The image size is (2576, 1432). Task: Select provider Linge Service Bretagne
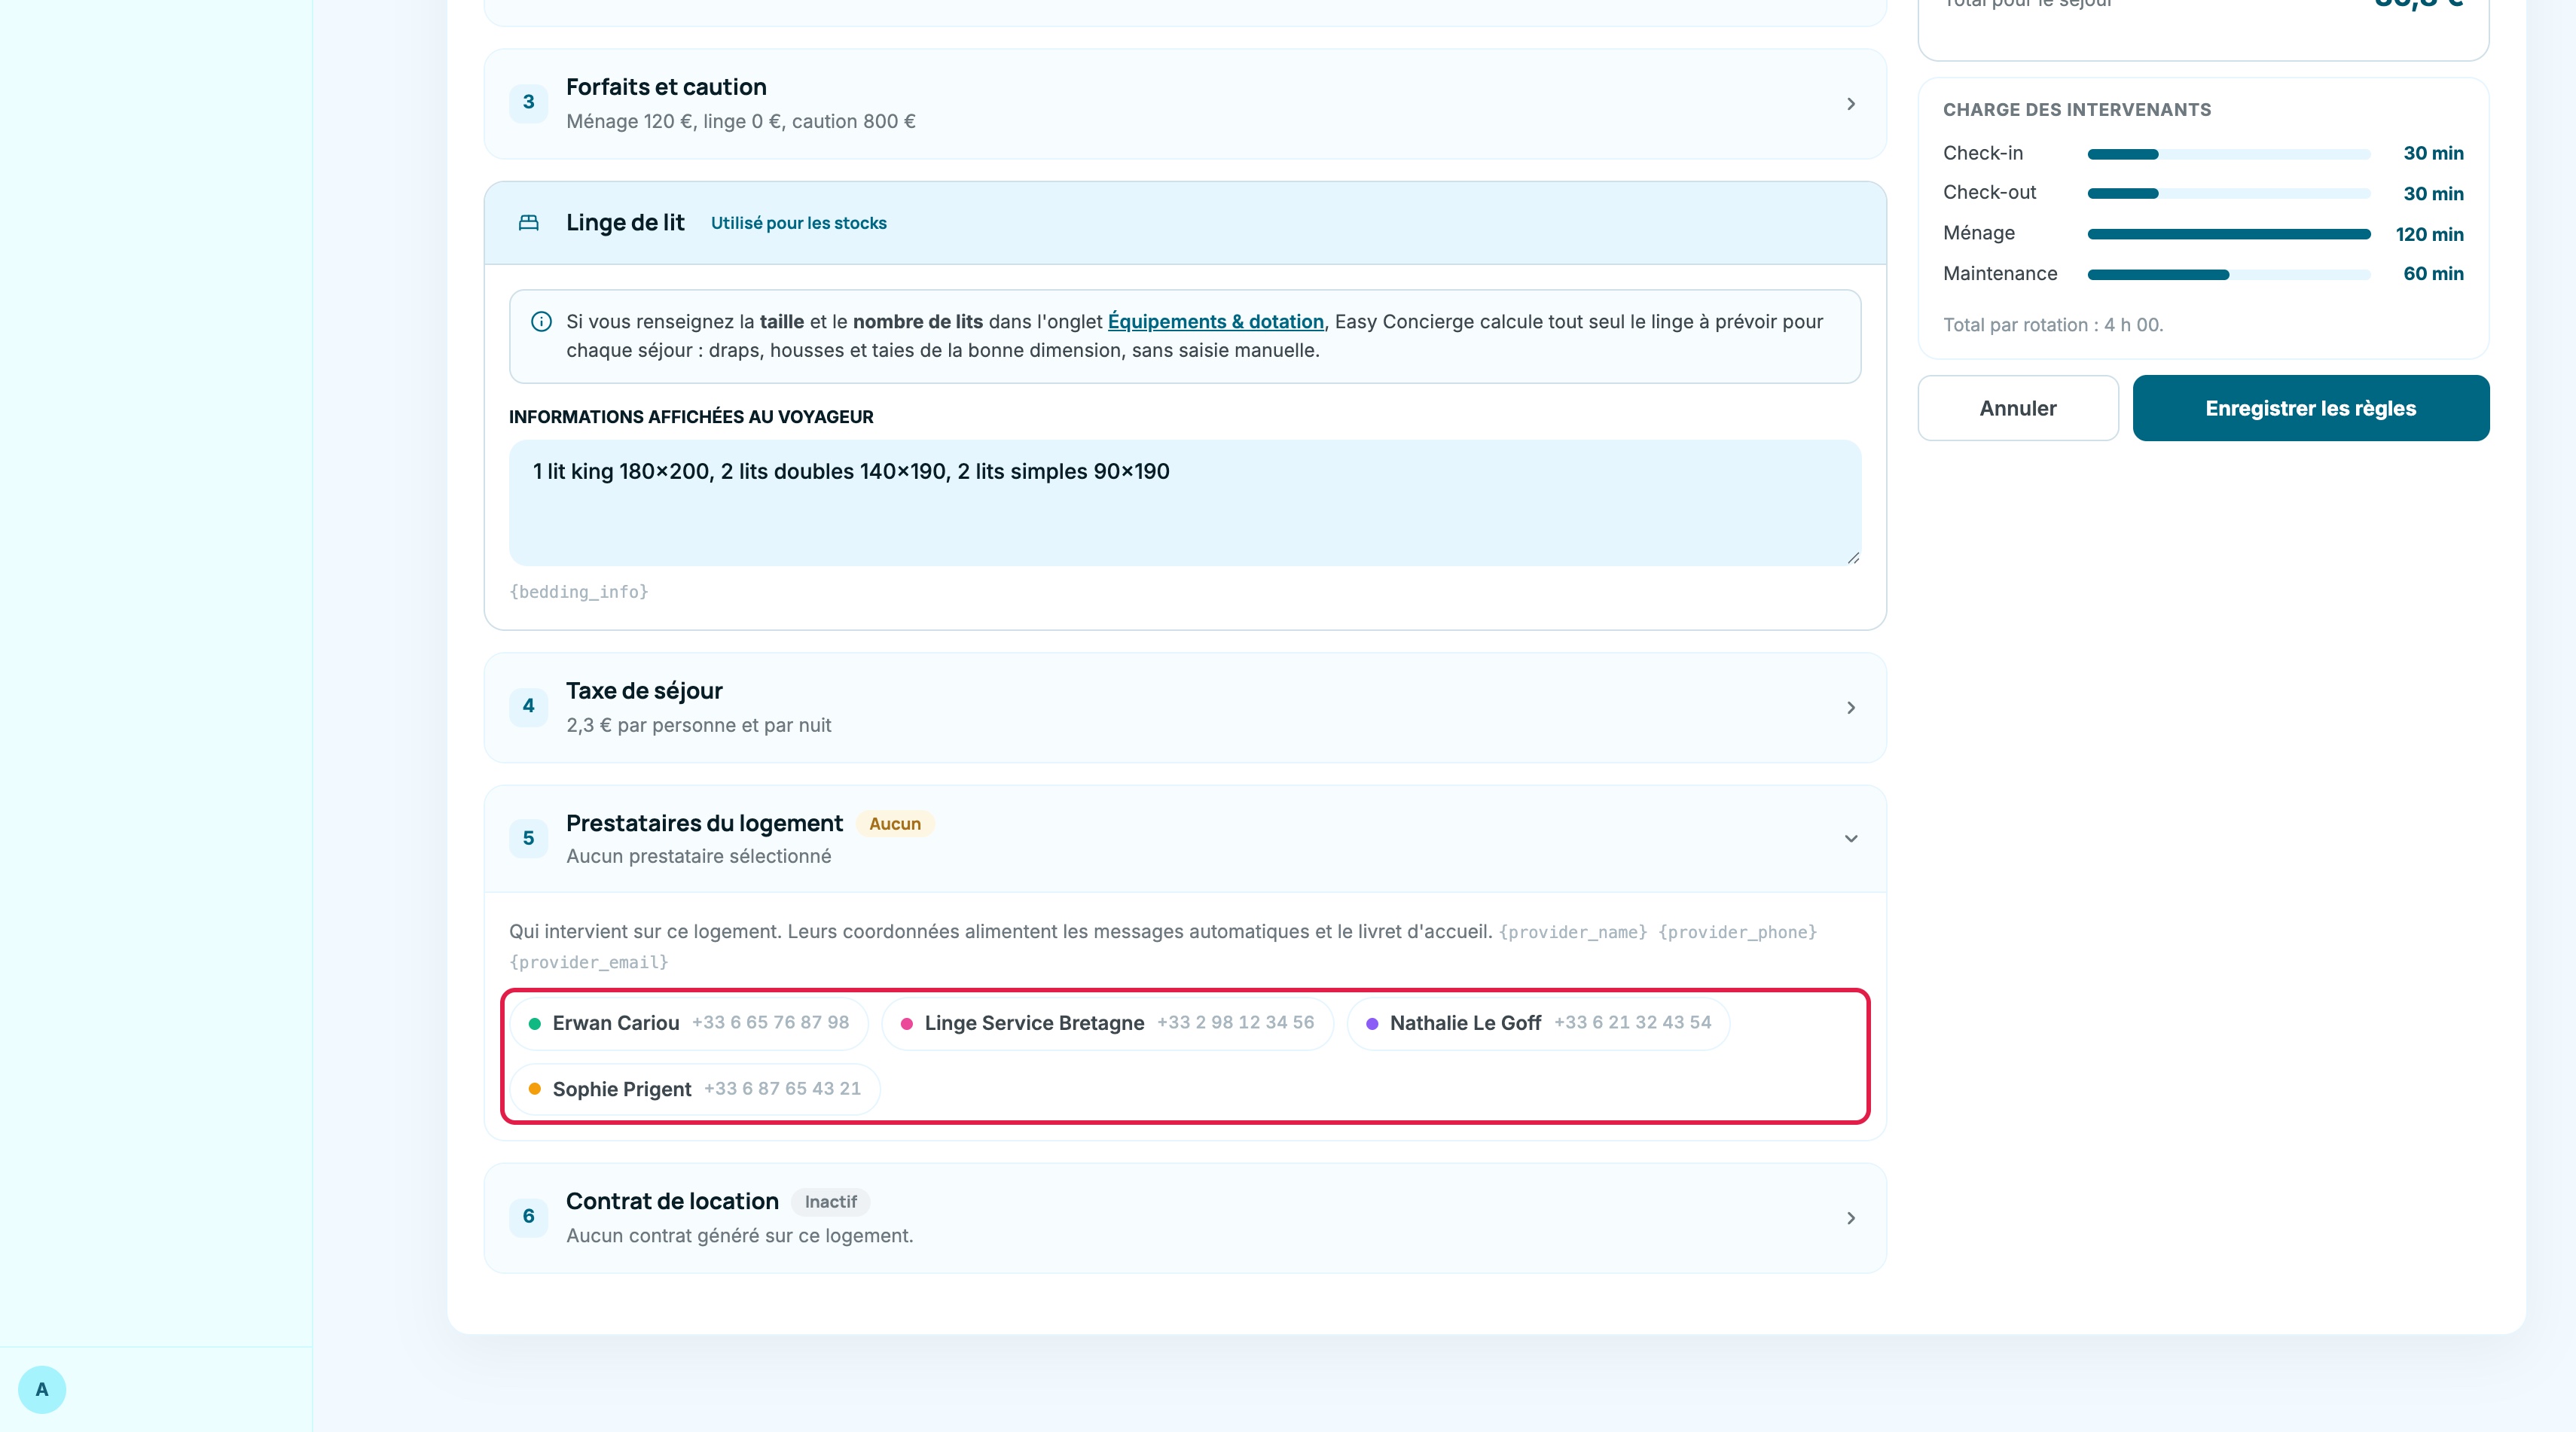pyautogui.click(x=1107, y=1023)
